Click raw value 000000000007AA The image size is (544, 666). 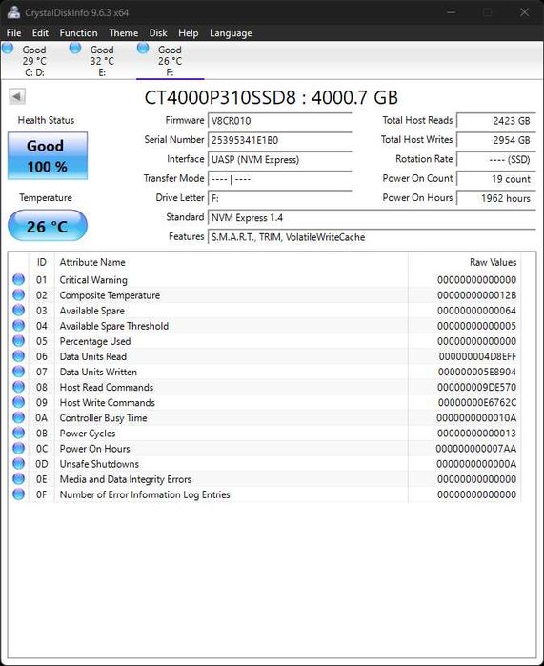[476, 449]
